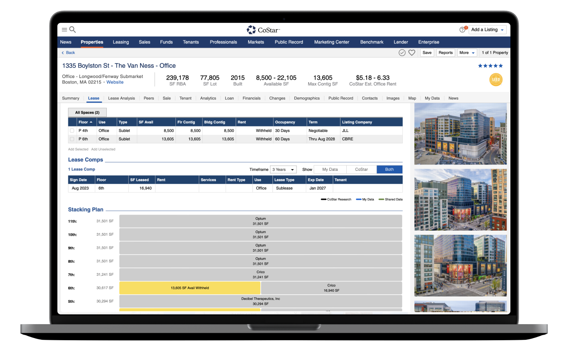Select the yellow 13,605 SF available block
The width and height of the screenshot is (572, 355).
(190, 288)
